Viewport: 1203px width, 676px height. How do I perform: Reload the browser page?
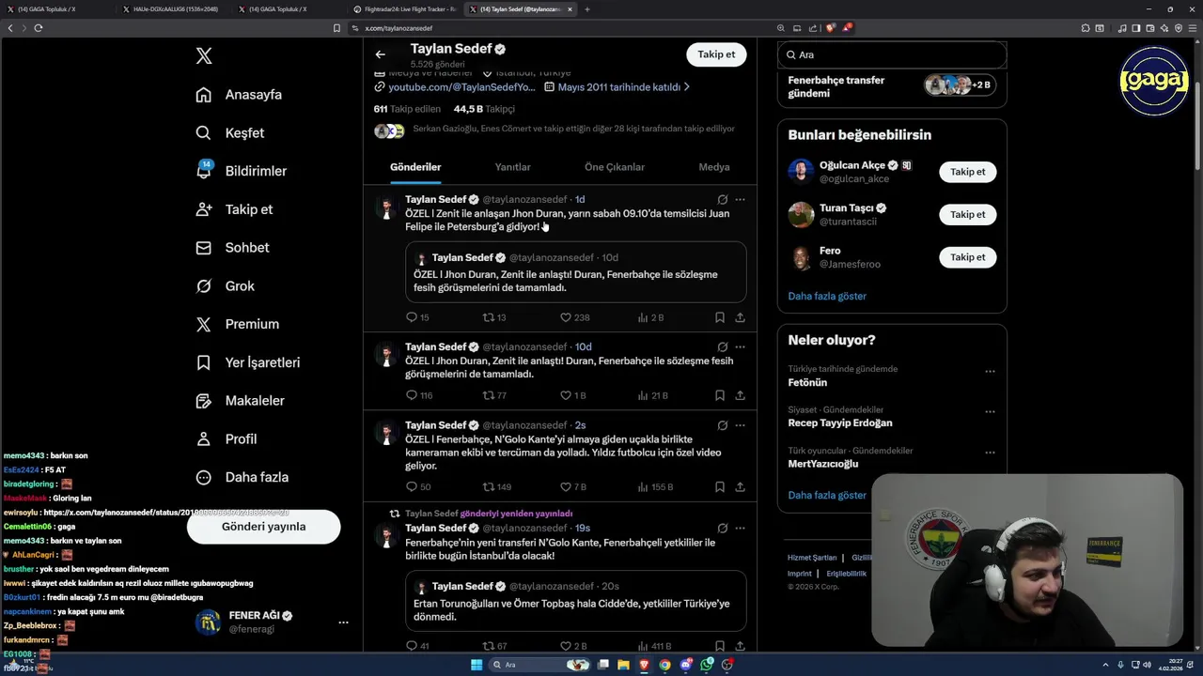click(39, 28)
